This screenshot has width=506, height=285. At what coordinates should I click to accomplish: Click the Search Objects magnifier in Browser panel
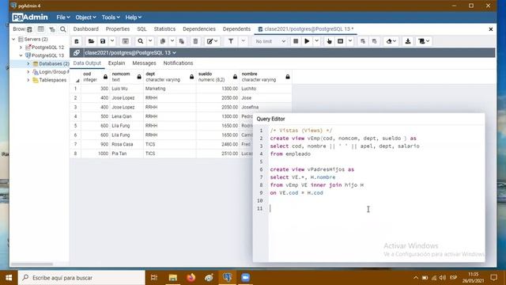point(63,29)
